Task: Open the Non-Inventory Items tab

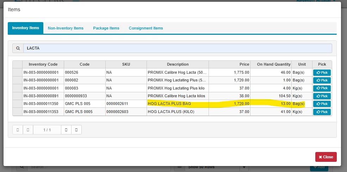Action: coord(66,28)
